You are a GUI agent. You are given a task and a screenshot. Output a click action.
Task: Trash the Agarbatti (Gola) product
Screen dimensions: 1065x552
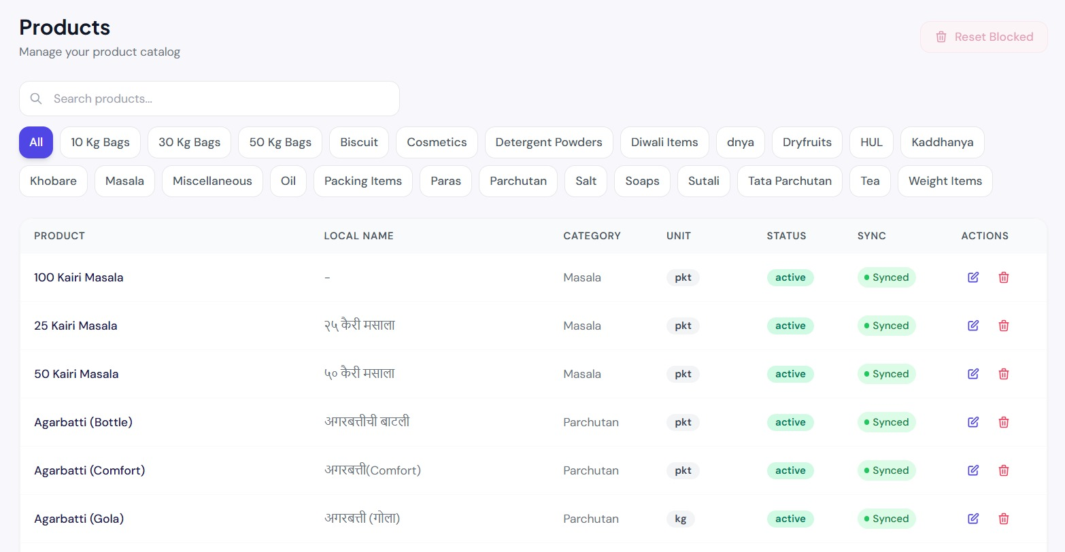pyautogui.click(x=1003, y=519)
